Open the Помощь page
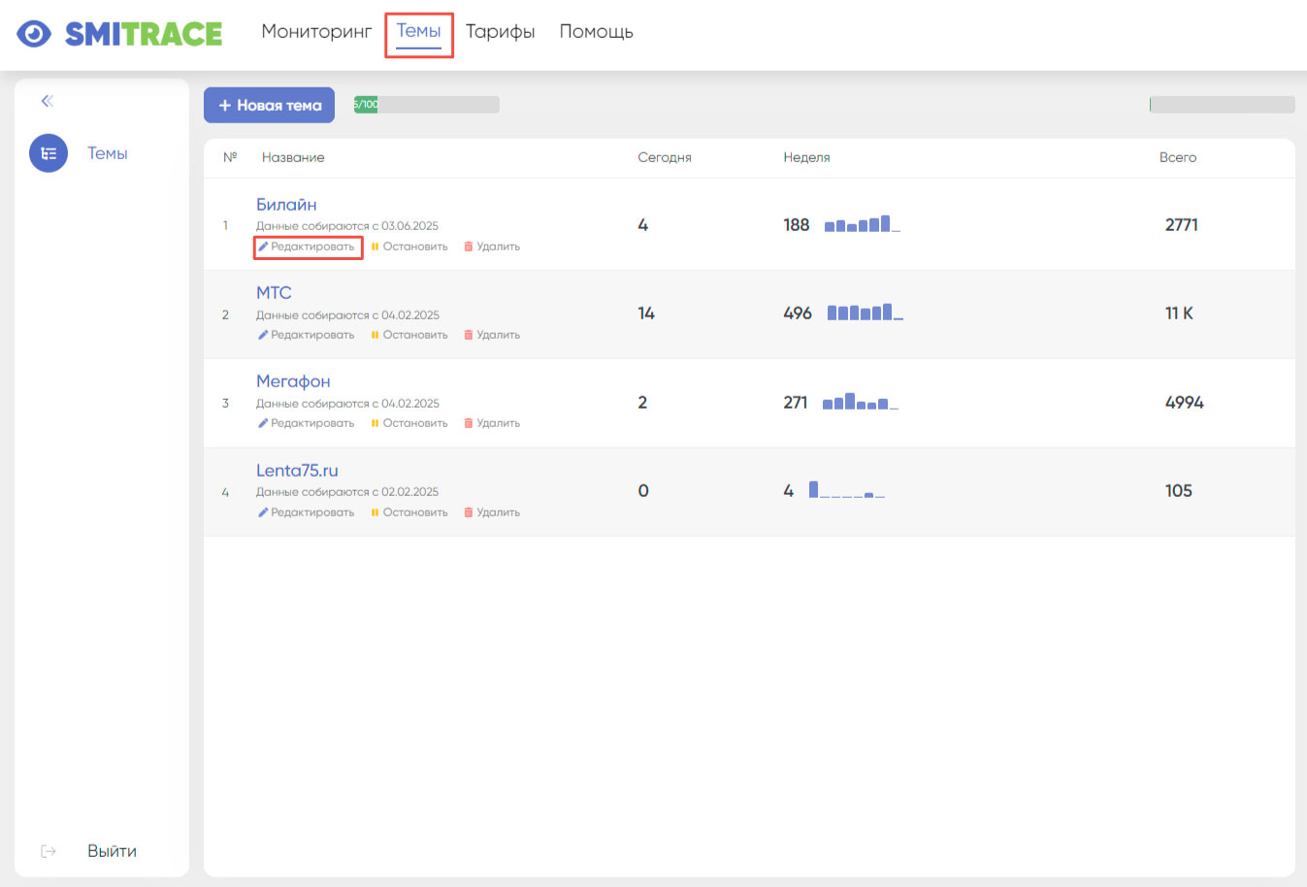 [596, 32]
